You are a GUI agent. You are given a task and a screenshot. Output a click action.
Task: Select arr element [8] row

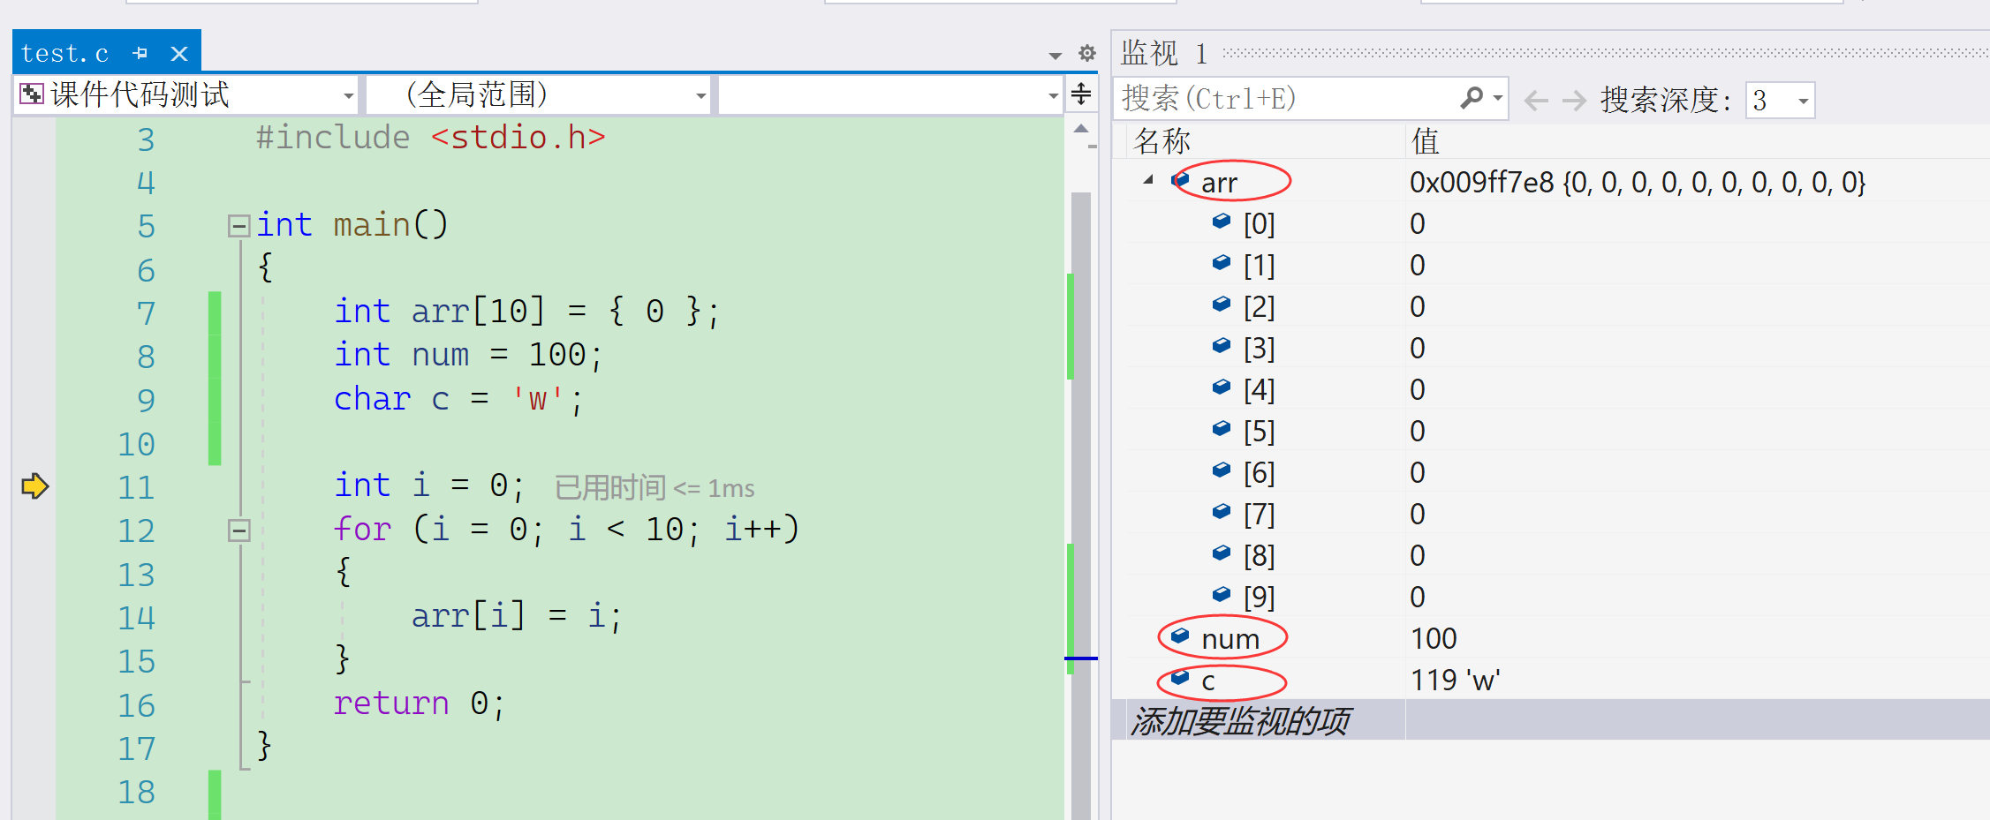(1559, 556)
